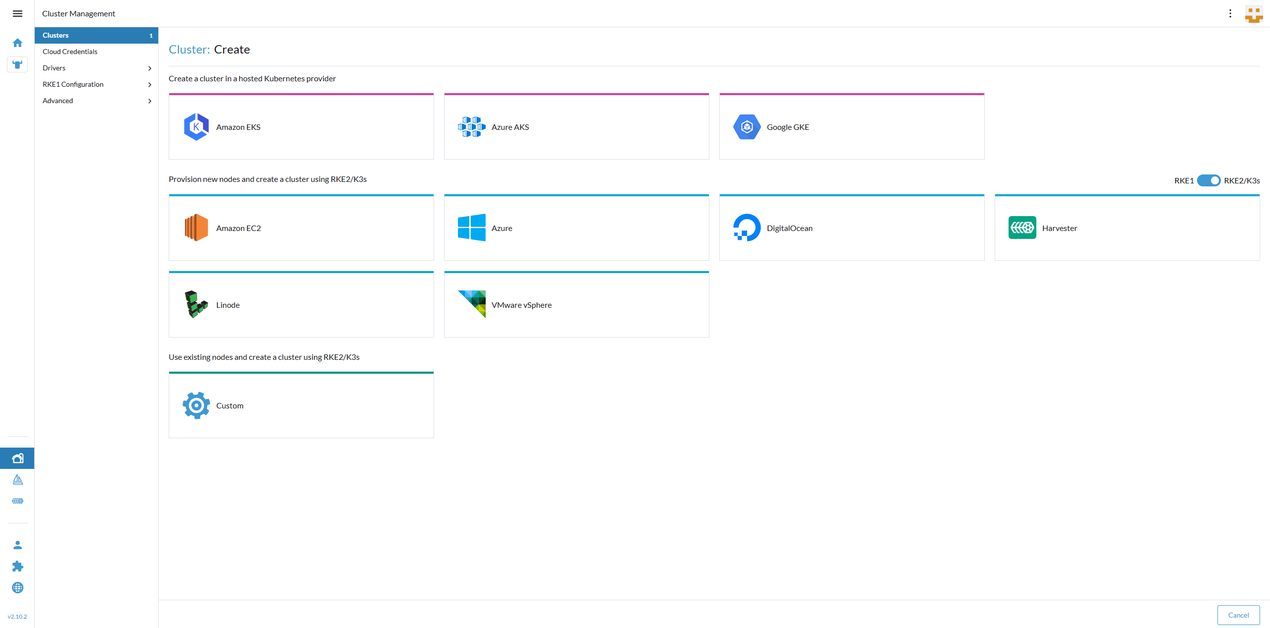Open RKE1 Configuration menu item
Screen dimensions: 1270x628
pyautogui.click(x=96, y=84)
